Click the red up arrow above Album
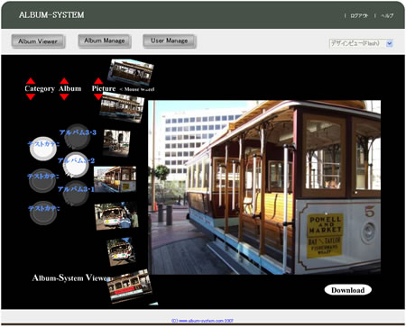Image resolution: width=406 pixels, height=327 pixels. tap(64, 81)
